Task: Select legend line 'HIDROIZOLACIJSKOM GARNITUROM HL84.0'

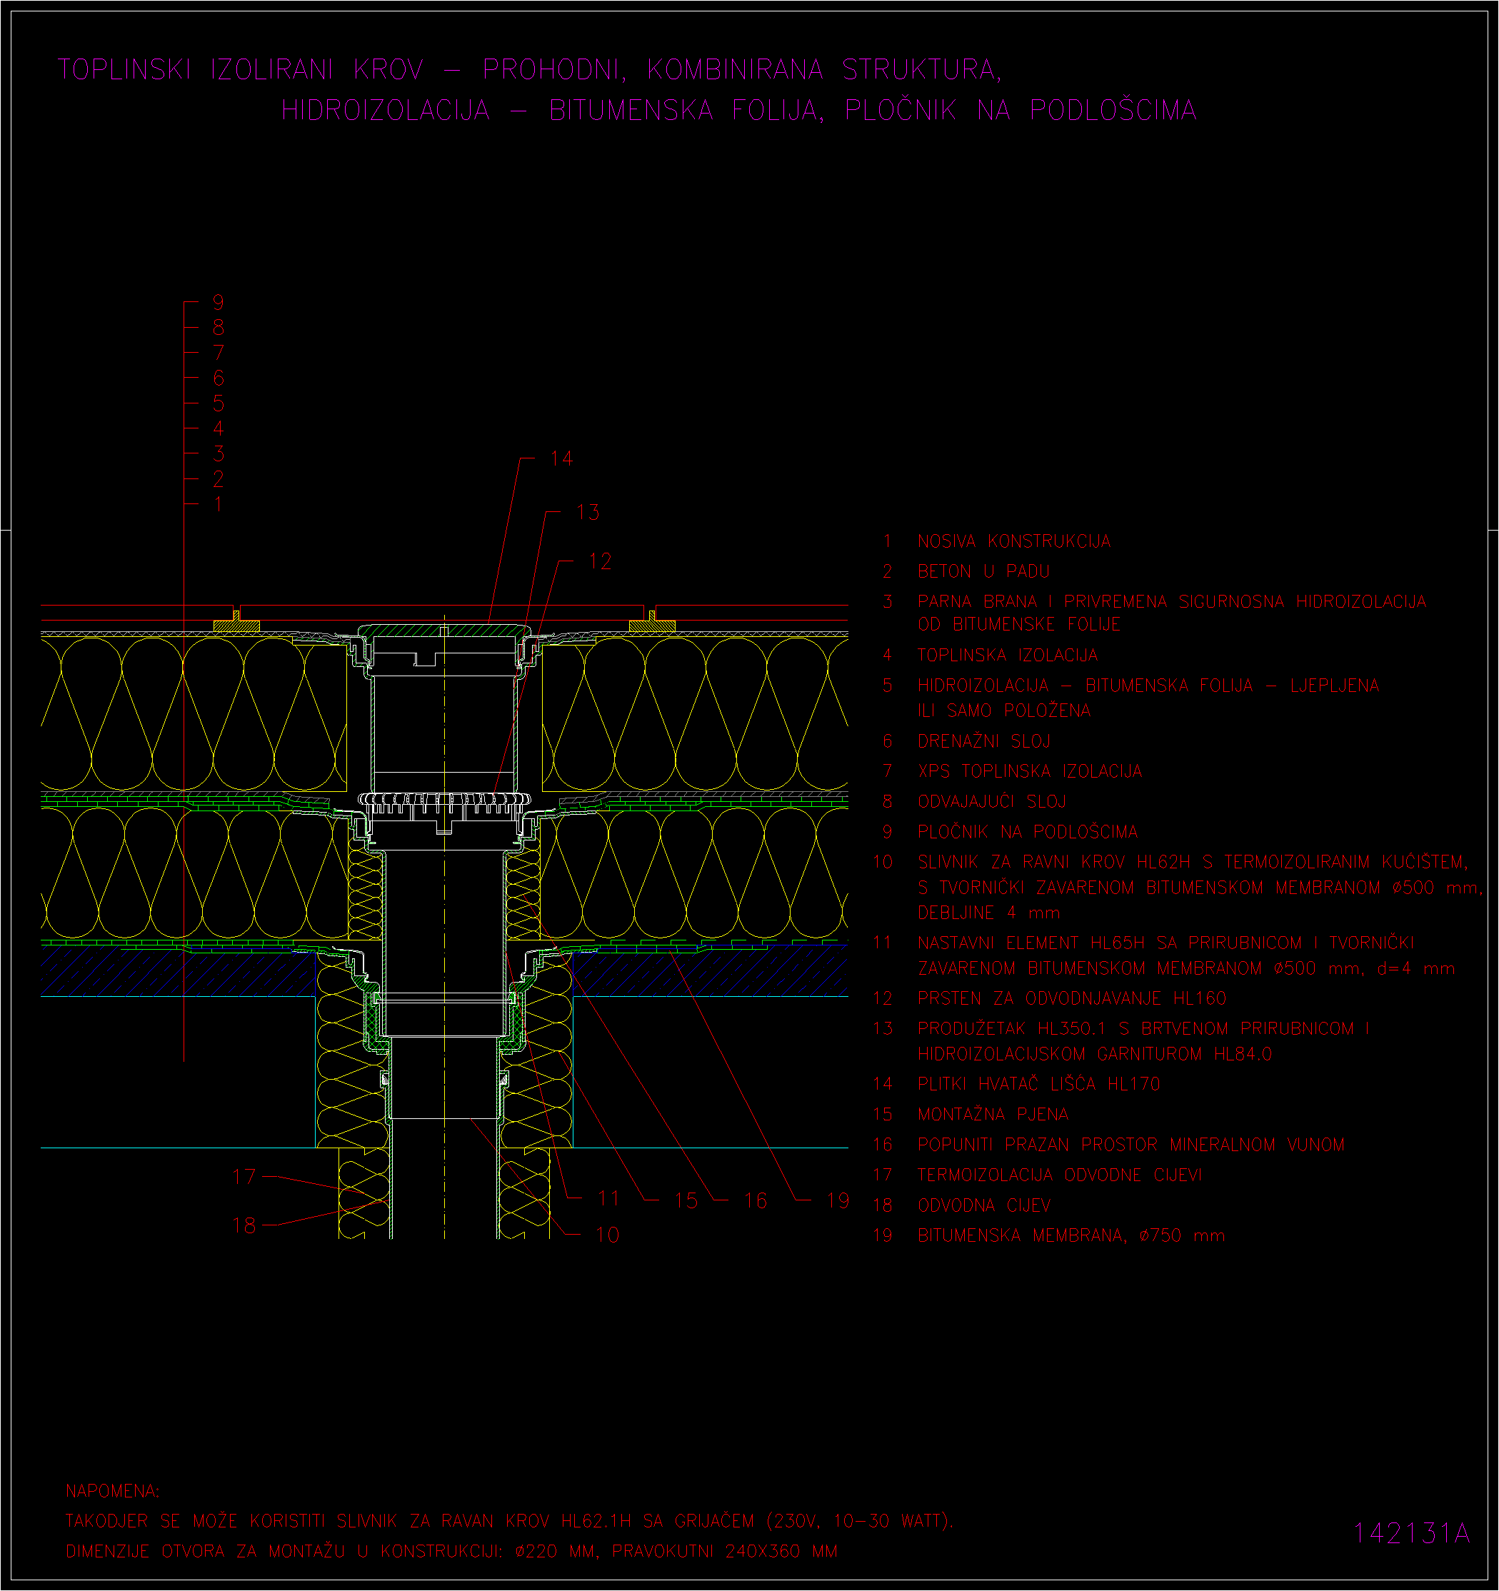Action: 1094,1054
